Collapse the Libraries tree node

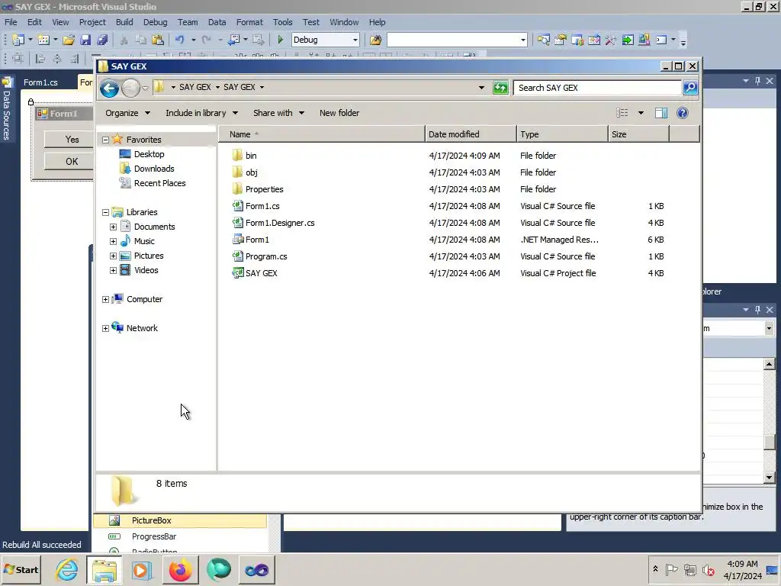[105, 212]
